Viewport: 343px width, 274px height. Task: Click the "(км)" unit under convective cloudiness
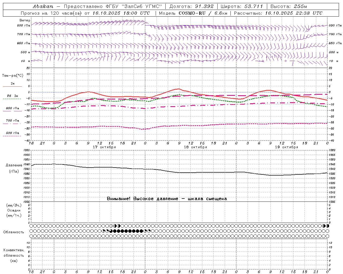click(14, 261)
